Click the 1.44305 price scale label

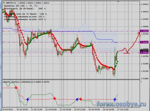coord(145,19)
